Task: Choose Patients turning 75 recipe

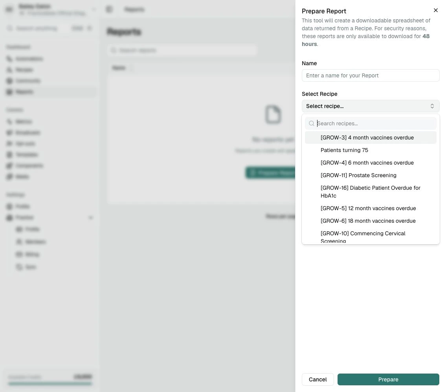Action: pyautogui.click(x=370, y=150)
